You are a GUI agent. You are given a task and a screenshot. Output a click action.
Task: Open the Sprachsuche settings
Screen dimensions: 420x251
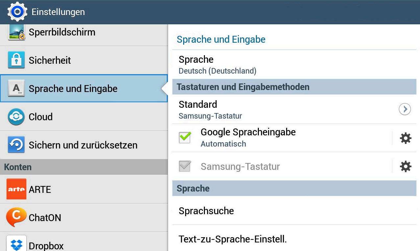click(206, 211)
